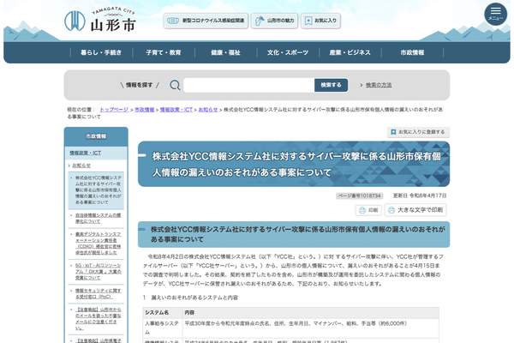
Task: Click the 印刷 printer button
Action: pos(368,210)
